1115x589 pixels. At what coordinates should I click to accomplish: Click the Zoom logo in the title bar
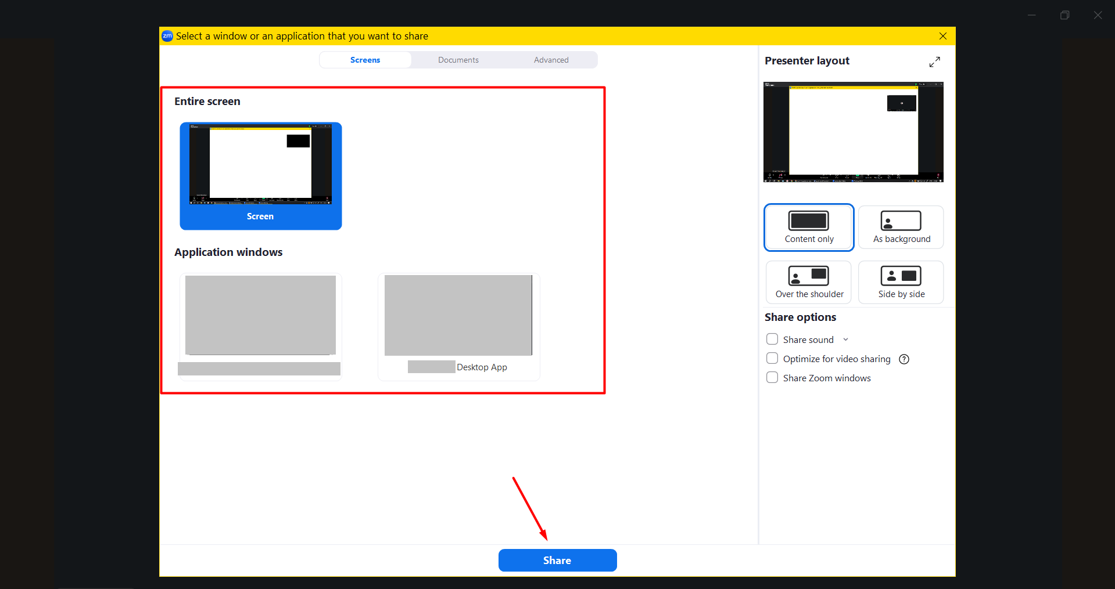(x=167, y=36)
